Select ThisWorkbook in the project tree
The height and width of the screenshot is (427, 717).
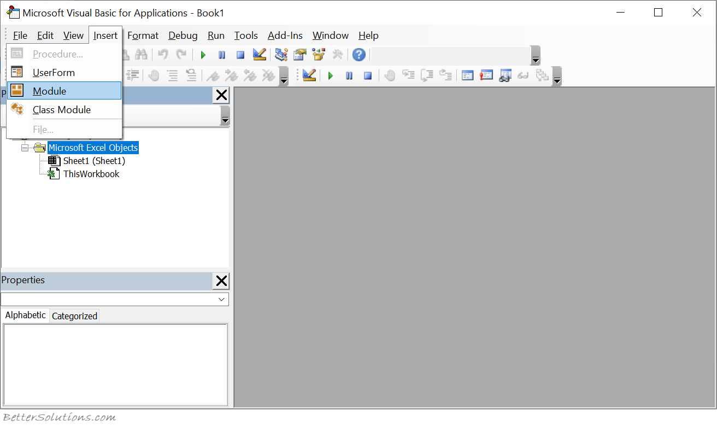[91, 174]
